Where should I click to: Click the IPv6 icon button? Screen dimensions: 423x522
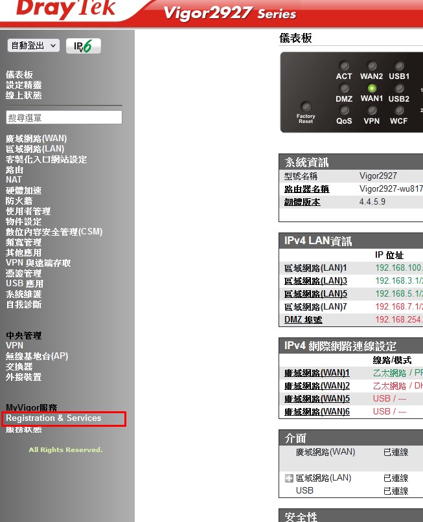pyautogui.click(x=84, y=46)
